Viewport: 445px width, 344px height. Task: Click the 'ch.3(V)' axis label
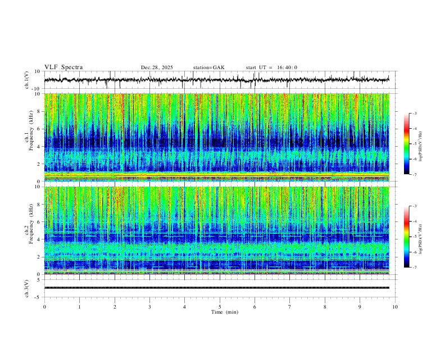point(27,289)
